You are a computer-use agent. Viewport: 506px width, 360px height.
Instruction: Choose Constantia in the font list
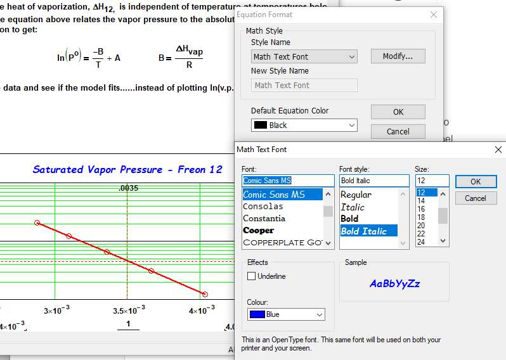[264, 219]
